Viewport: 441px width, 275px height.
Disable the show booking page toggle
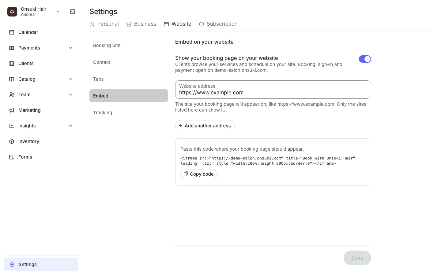click(365, 59)
